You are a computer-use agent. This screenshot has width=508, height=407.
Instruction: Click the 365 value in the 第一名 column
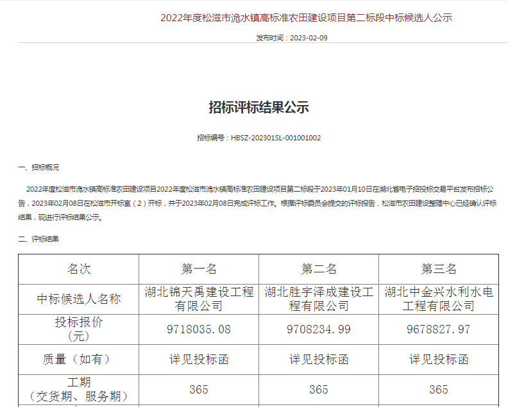[x=199, y=390]
